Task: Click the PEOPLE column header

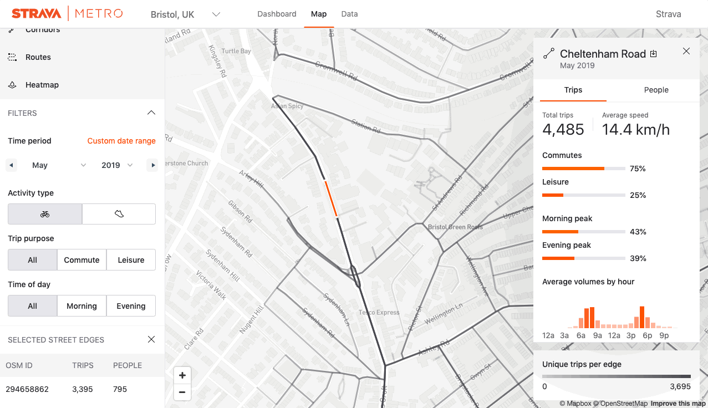Action: pos(128,365)
